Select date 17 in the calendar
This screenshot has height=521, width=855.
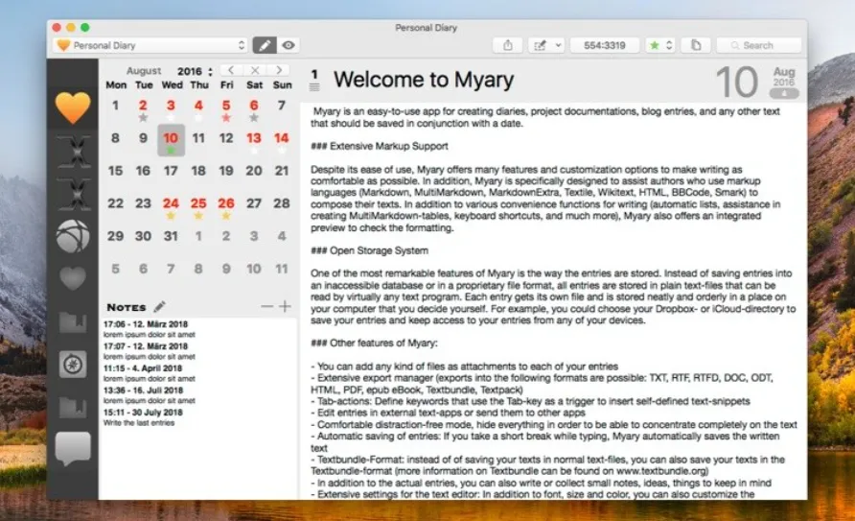pyautogui.click(x=171, y=171)
